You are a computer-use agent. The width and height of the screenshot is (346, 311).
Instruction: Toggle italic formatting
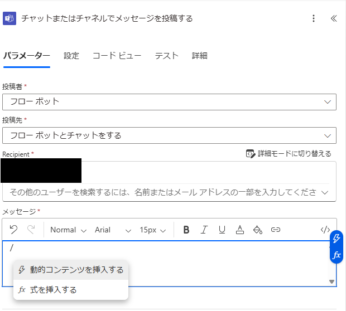pyautogui.click(x=204, y=230)
